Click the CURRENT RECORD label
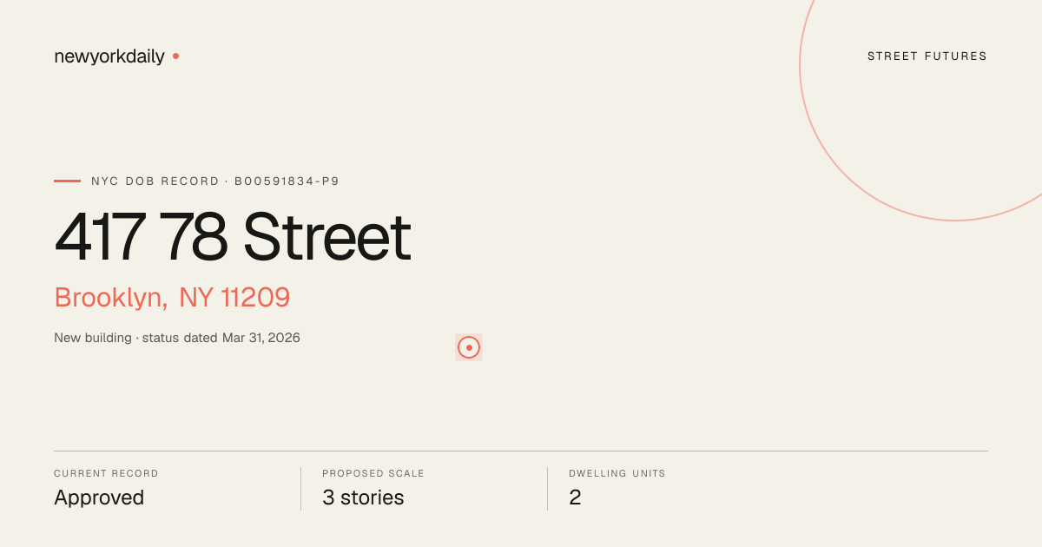This screenshot has height=547, width=1042. point(106,474)
